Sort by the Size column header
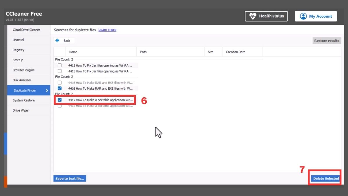The width and height of the screenshot is (348, 196). (213, 52)
